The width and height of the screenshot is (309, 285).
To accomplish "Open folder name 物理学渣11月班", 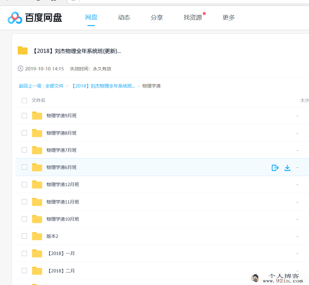I will coord(63,202).
